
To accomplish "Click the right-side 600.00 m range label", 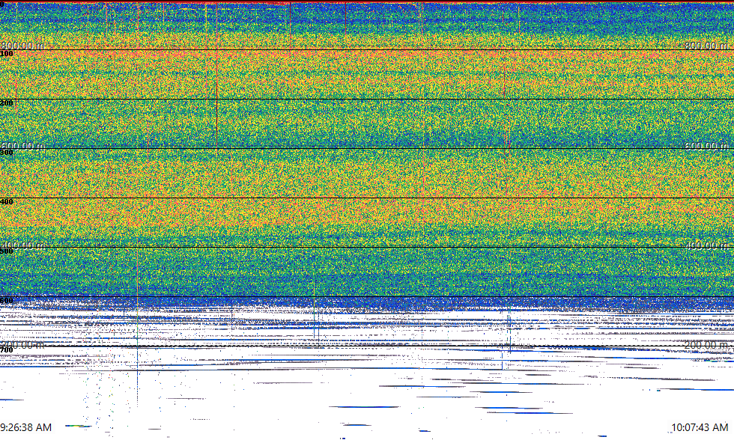I will click(706, 146).
